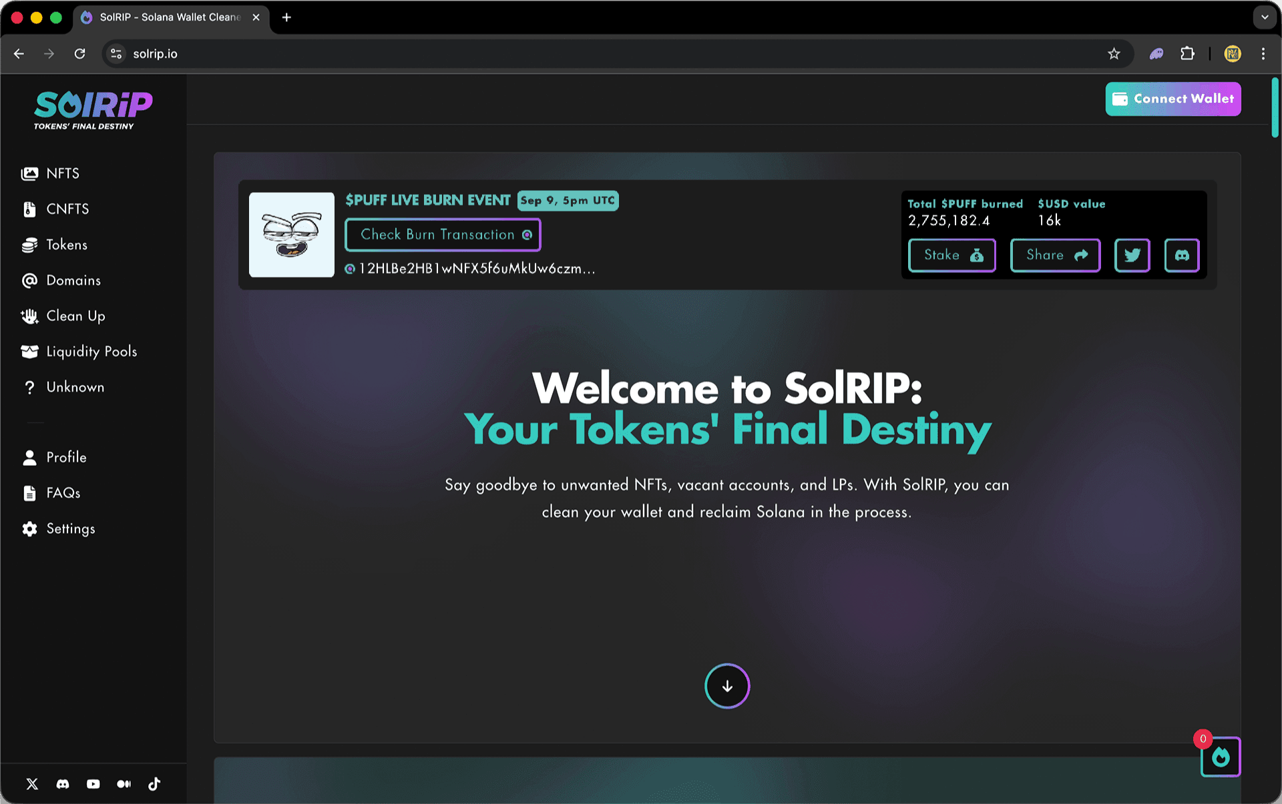Screen dimensions: 1282x804
Task: Open Medium link in sidebar footer
Action: [124, 784]
